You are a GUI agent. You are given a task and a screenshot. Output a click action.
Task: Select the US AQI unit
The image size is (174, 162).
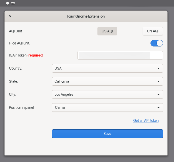pos(107,31)
